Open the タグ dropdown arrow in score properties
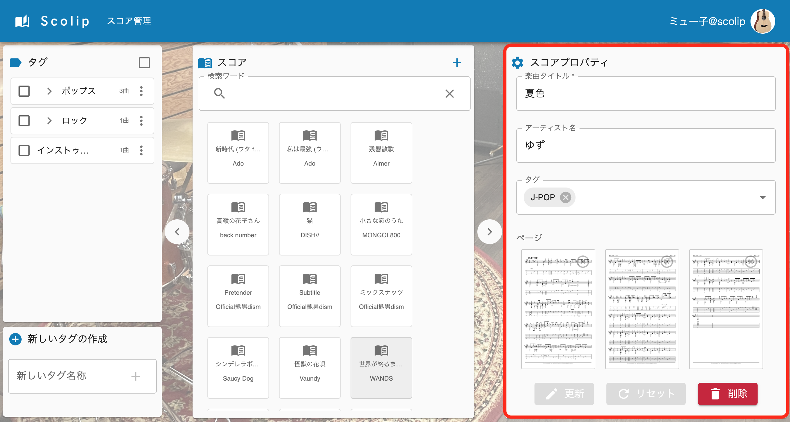The image size is (790, 422). coord(763,197)
